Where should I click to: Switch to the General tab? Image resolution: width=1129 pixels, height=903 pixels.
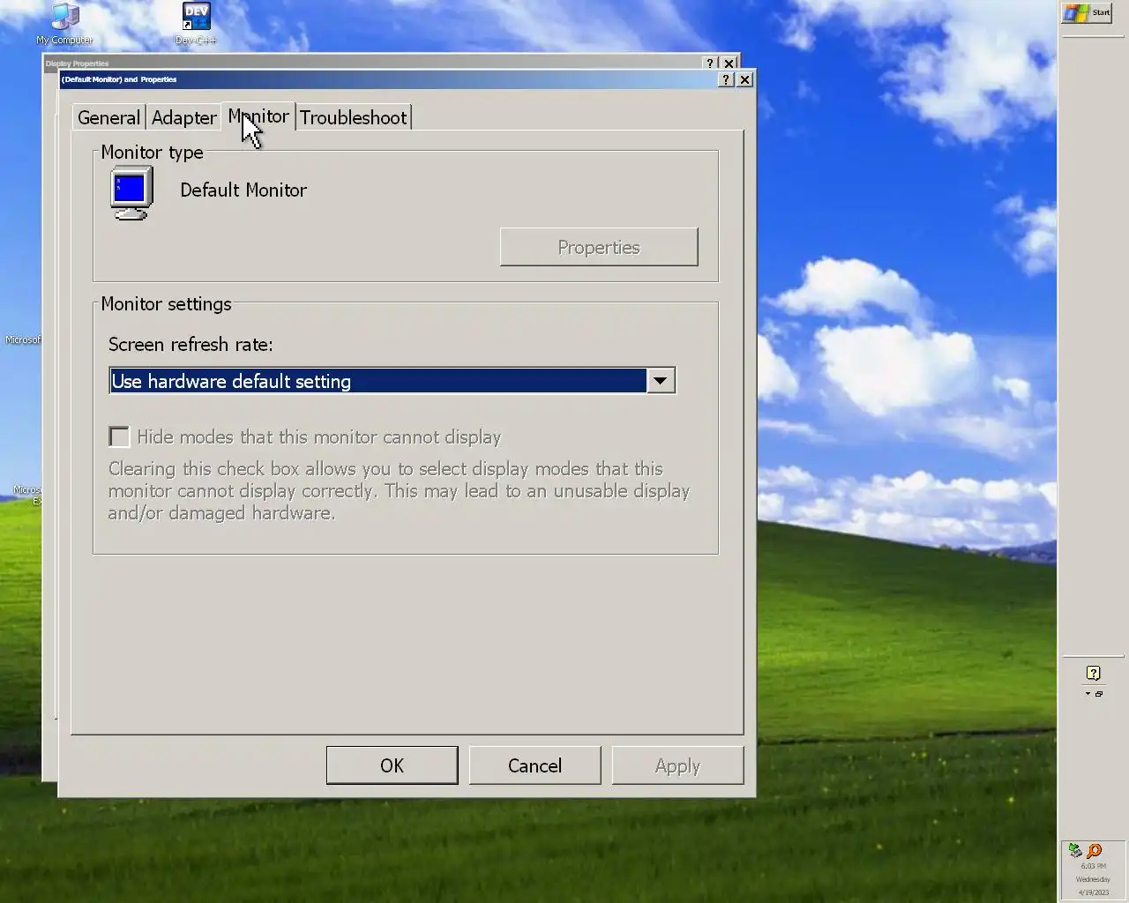(x=108, y=117)
